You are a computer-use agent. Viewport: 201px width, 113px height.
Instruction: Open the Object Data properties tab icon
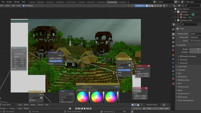[x=173, y=75]
